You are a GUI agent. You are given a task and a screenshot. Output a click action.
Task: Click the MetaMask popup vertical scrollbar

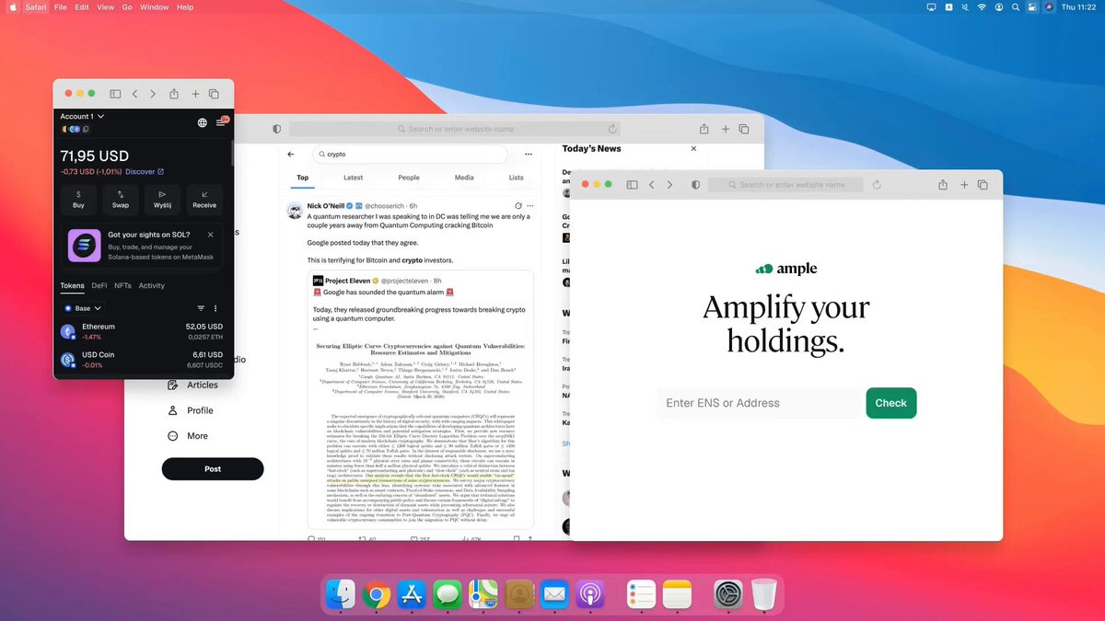pos(232,151)
